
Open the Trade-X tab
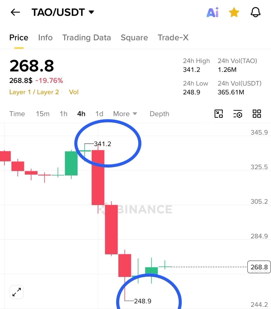tap(173, 38)
